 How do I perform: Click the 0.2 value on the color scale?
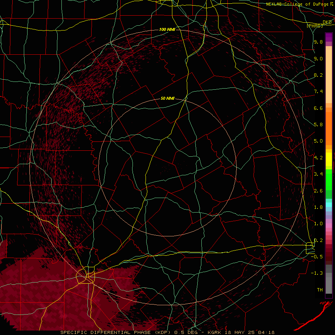pos(318,240)
